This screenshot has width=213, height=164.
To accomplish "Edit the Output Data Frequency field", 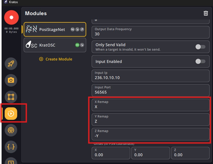I will click(x=151, y=32).
